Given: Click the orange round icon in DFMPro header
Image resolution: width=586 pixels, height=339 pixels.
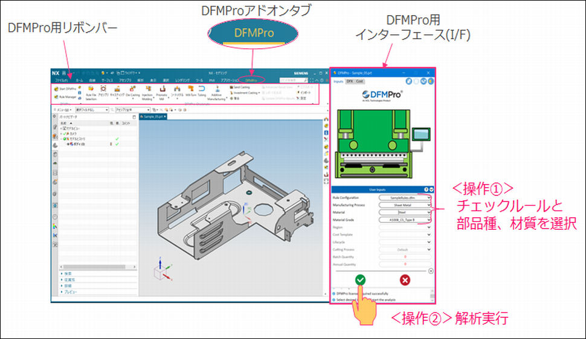Looking at the screenshot, I should pyautogui.click(x=431, y=81).
